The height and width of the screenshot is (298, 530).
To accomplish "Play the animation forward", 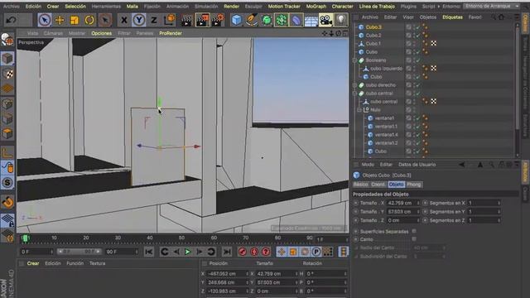I will pos(188,252).
